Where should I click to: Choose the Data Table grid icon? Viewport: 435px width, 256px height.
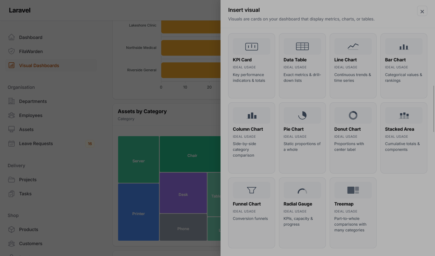[302, 47]
